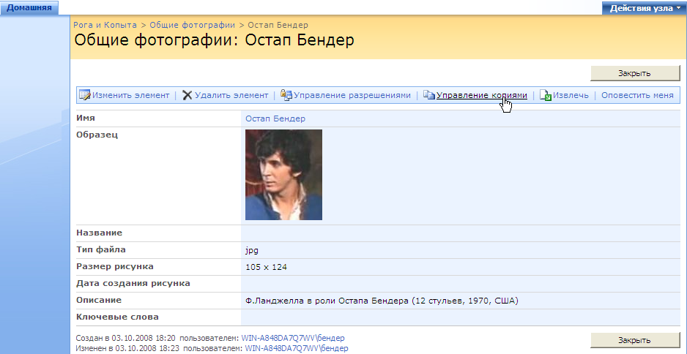Go to Рога и Копыта breadcrumb
The width and height of the screenshot is (687, 354).
[x=105, y=26]
